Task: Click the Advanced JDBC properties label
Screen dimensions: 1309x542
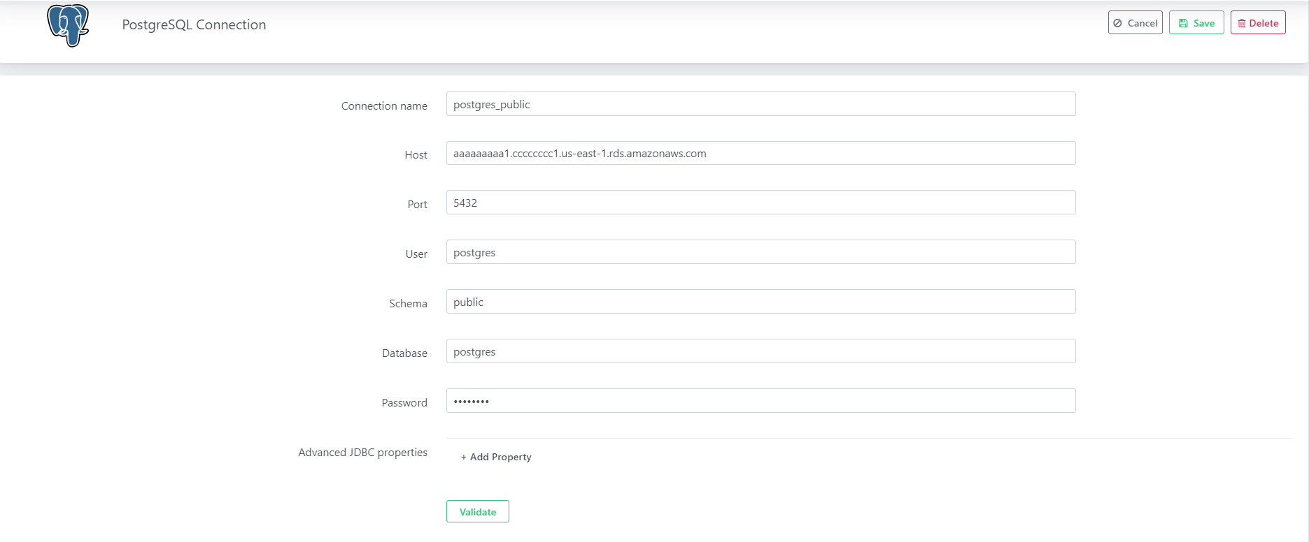Action: pyautogui.click(x=362, y=453)
